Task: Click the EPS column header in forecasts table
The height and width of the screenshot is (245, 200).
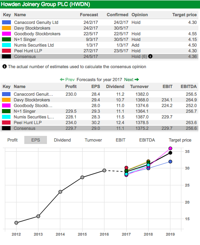Action: tap(96, 86)
